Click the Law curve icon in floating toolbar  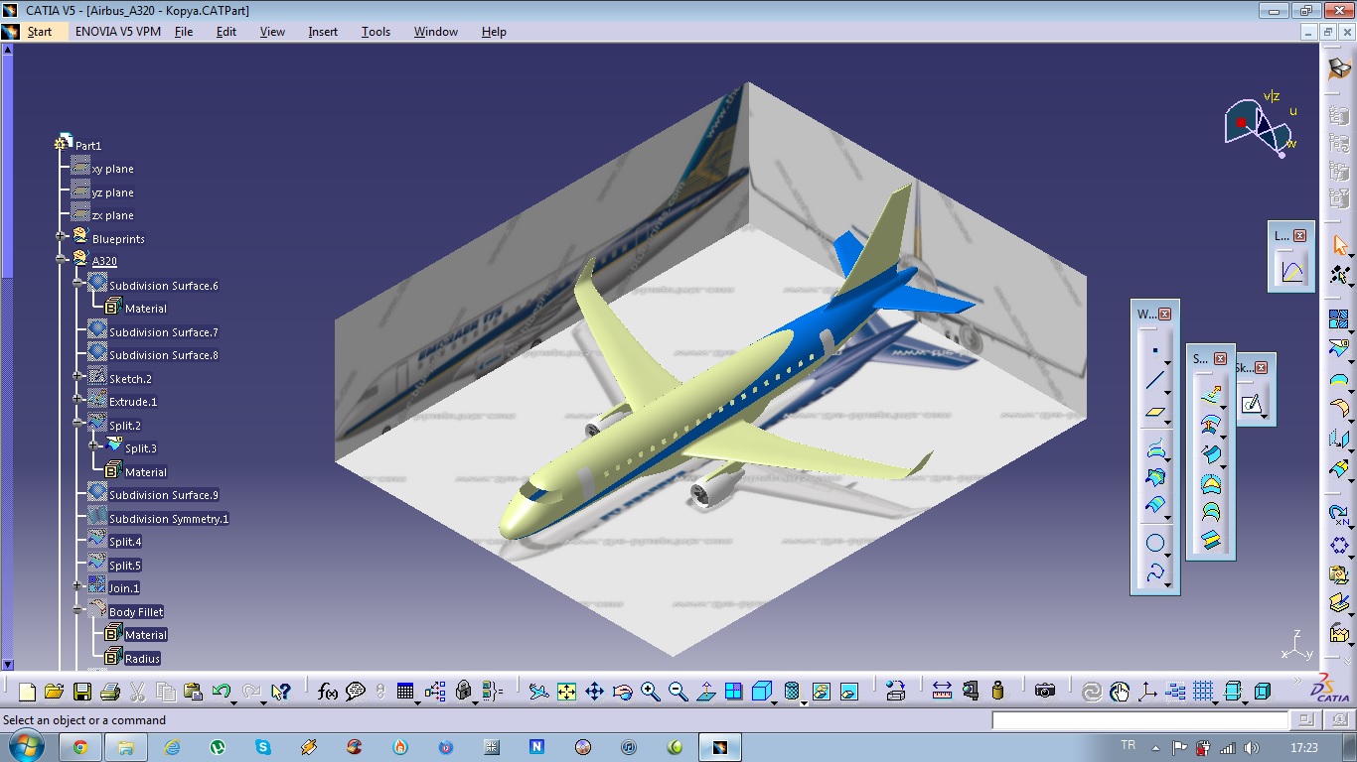[1292, 270]
